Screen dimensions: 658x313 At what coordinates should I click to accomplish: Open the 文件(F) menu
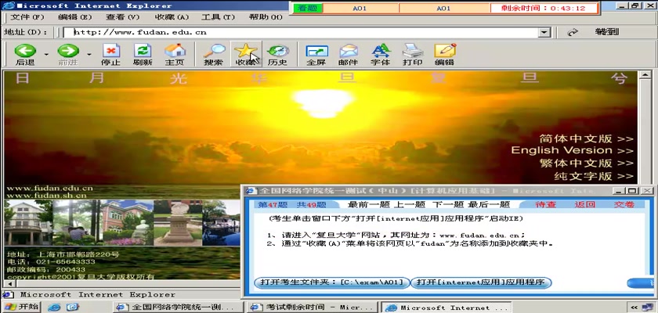pos(27,17)
